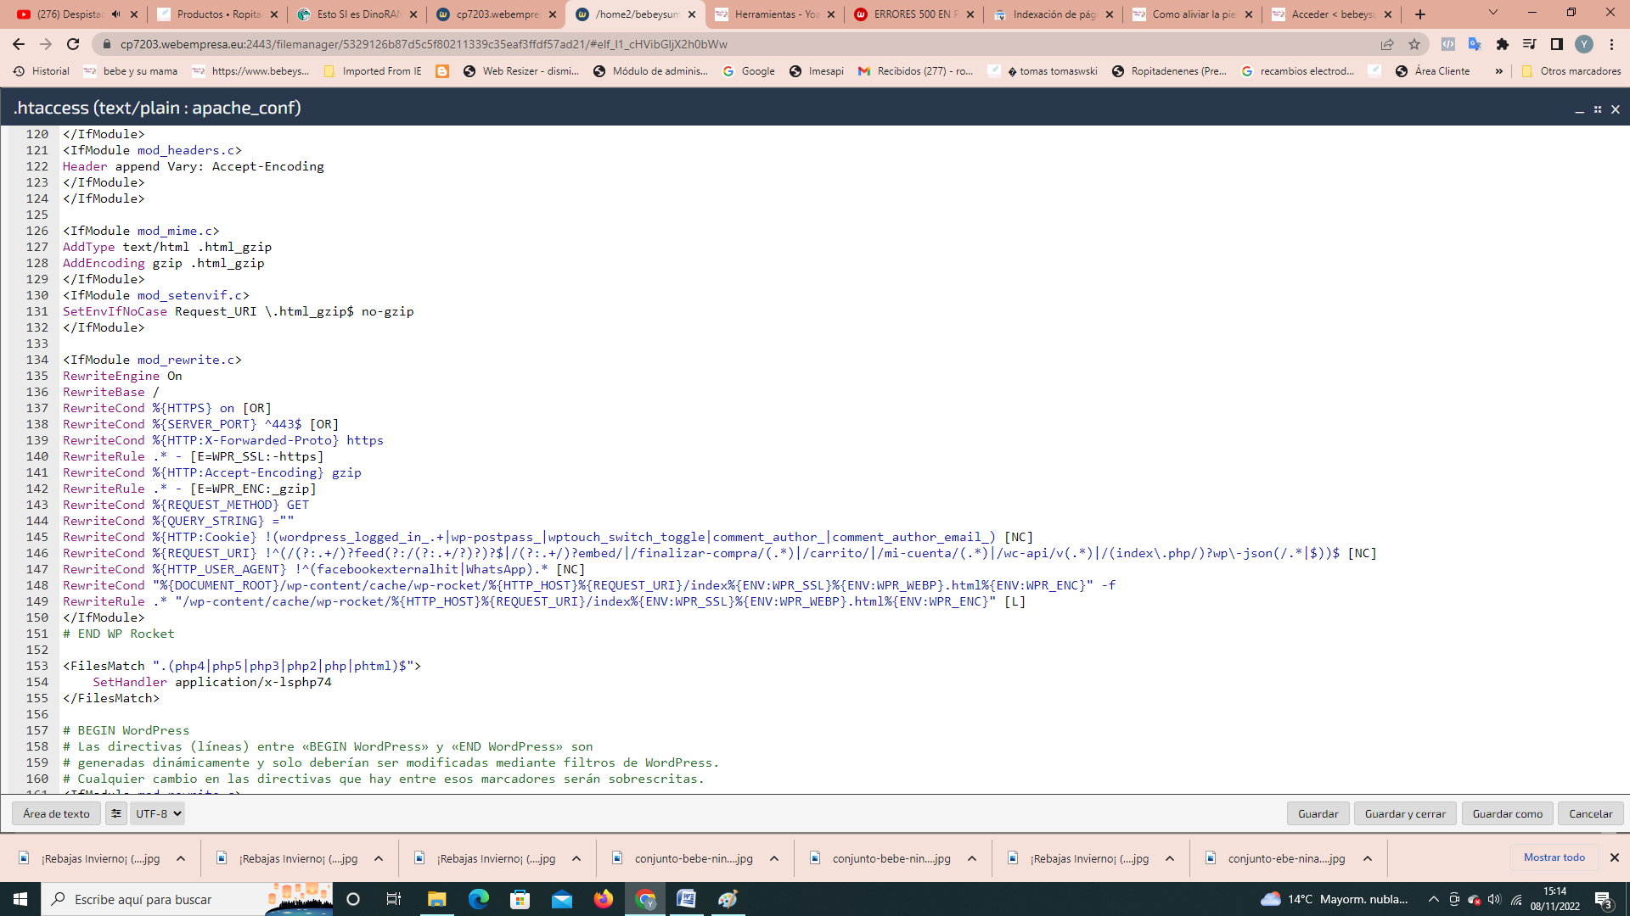
Task: Click the browser Back arrow
Action: click(x=19, y=44)
